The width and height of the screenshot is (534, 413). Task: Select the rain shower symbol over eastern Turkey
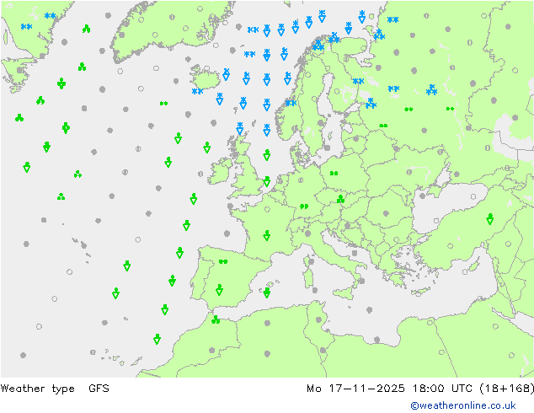pyautogui.click(x=489, y=219)
